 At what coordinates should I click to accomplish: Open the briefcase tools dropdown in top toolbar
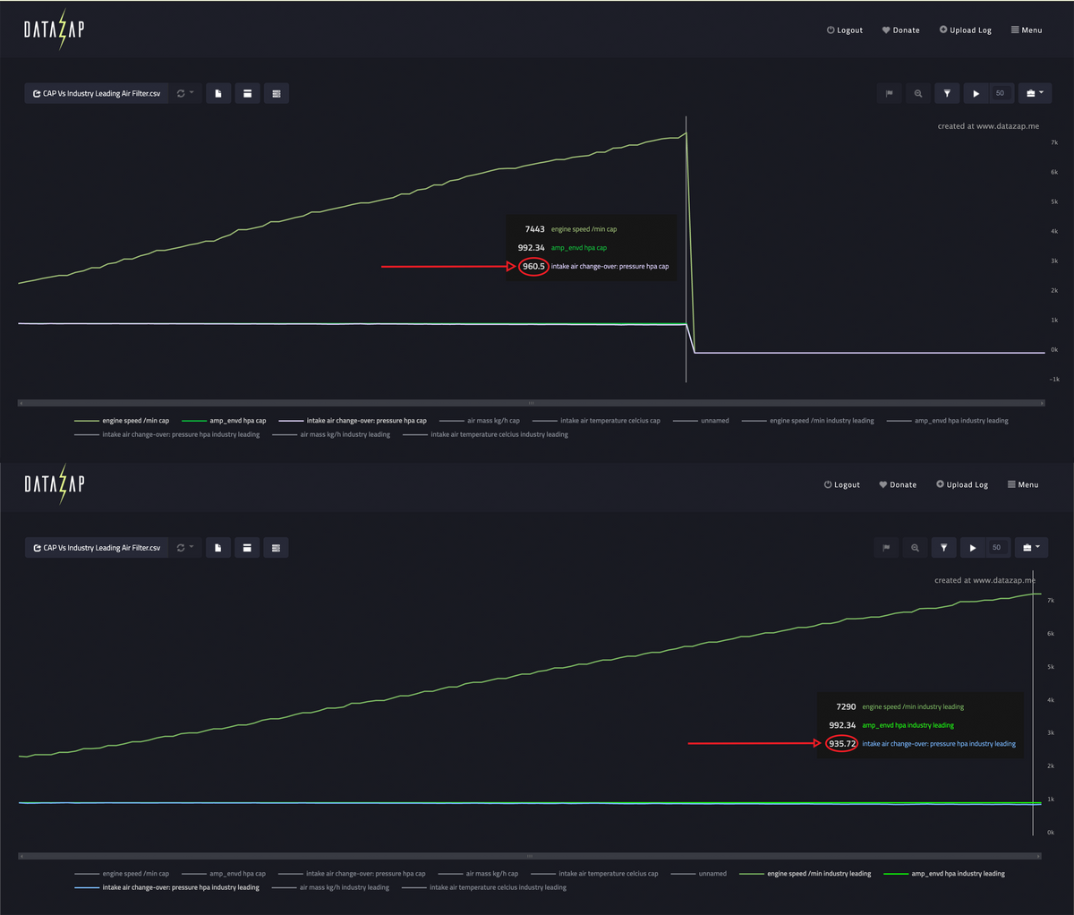click(x=1034, y=93)
